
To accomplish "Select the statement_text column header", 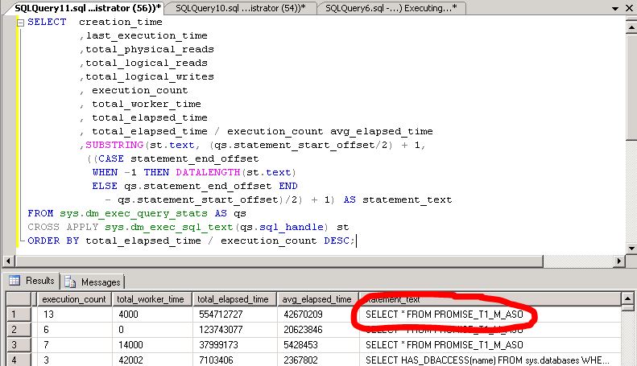I will coord(490,299).
